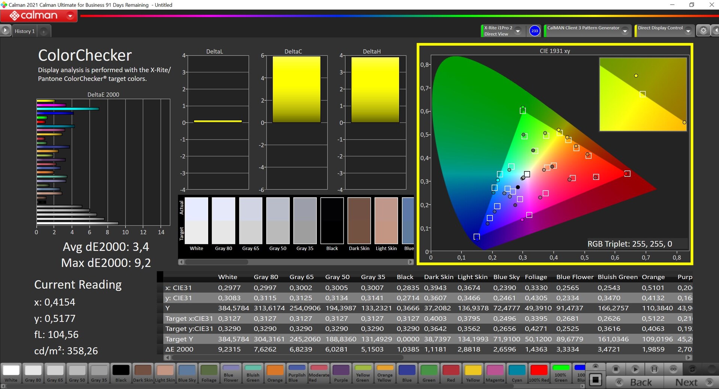Click the black pattern window square icon
The width and height of the screenshot is (719, 389).
[595, 380]
